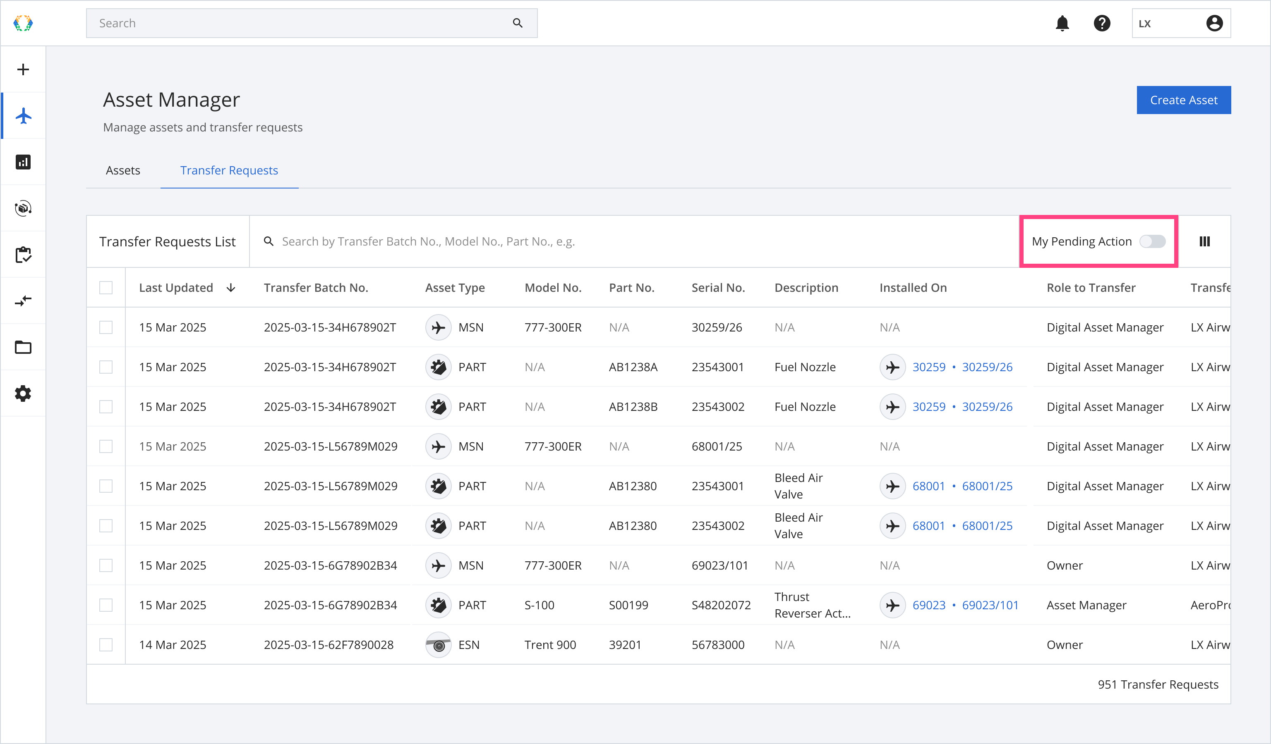Click Installed On plane icon in S48202072 row
The width and height of the screenshot is (1271, 744).
click(893, 605)
